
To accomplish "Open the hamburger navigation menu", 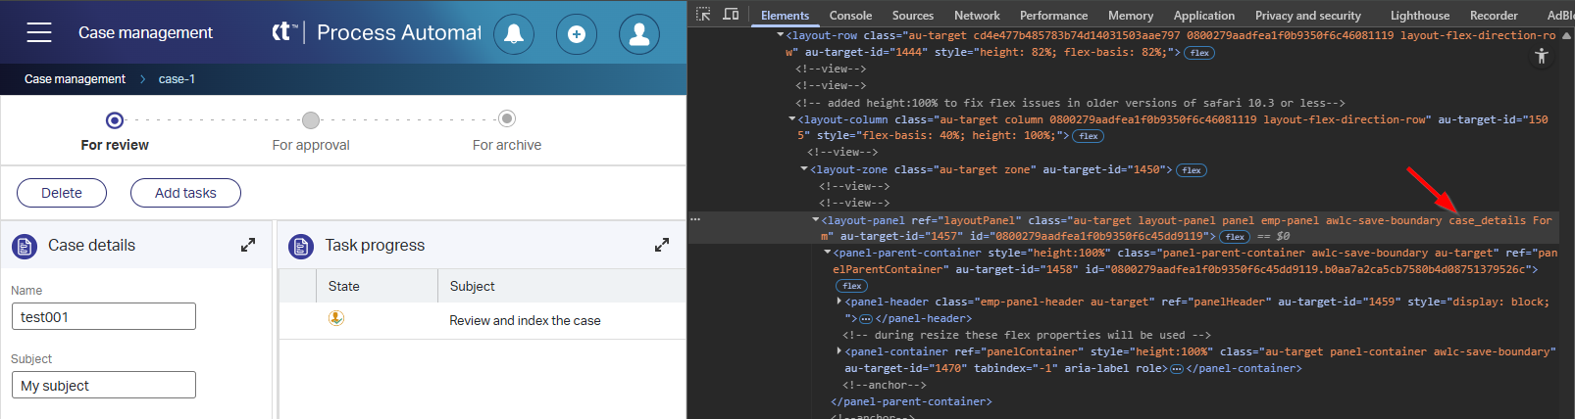I will pyautogui.click(x=39, y=33).
